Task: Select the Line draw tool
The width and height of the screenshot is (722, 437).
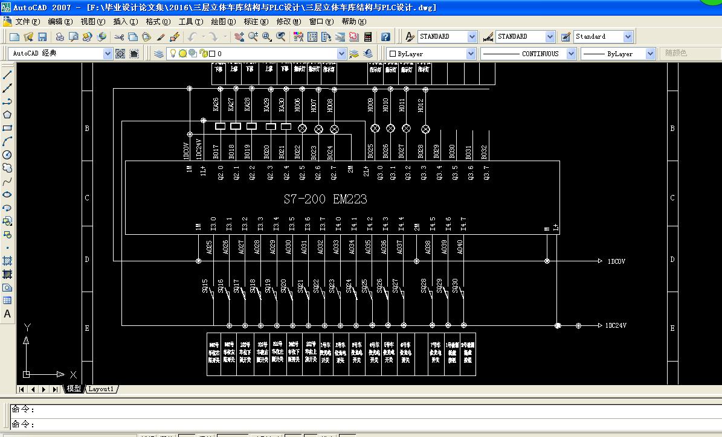Action: click(x=7, y=75)
